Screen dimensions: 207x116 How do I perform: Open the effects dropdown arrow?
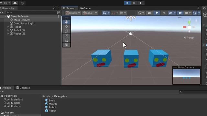click(175, 13)
